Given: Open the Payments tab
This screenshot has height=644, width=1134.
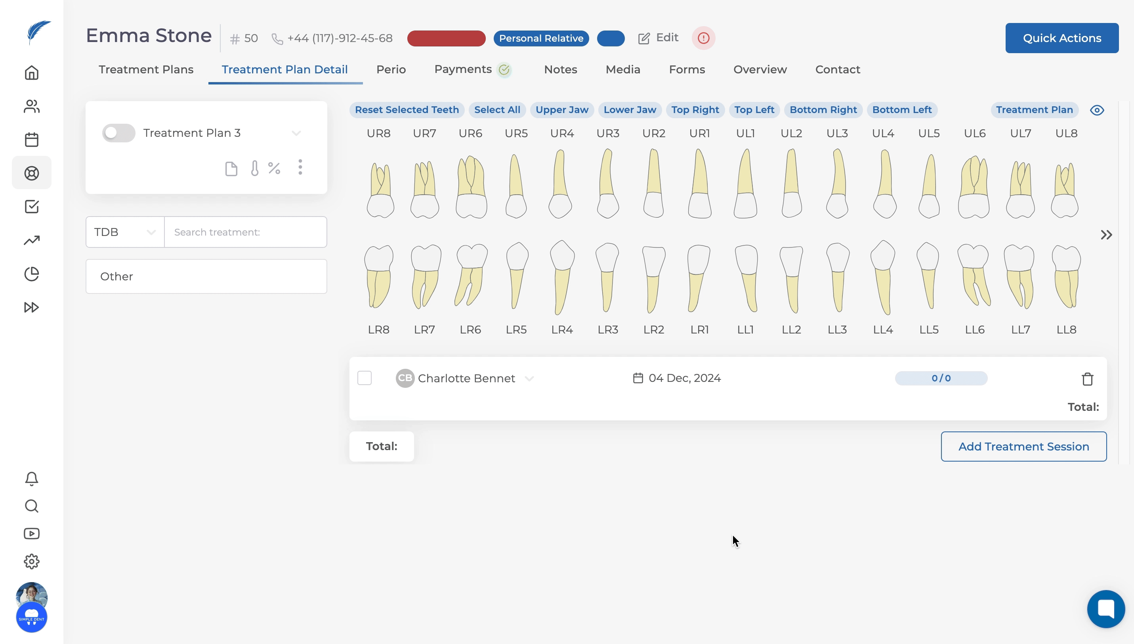Looking at the screenshot, I should [x=463, y=69].
